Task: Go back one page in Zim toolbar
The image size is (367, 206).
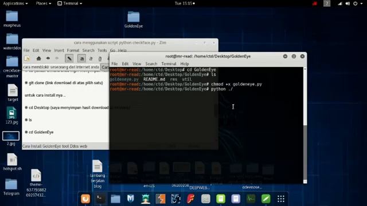Action: point(48,58)
